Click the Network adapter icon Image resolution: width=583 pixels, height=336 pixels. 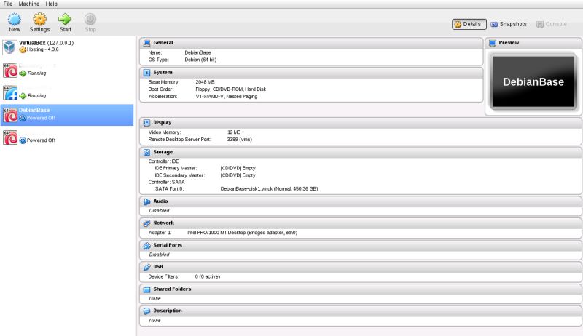pos(147,223)
